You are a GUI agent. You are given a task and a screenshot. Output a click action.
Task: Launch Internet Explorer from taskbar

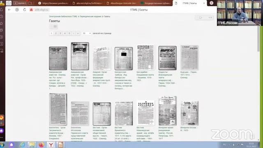click(22, 145)
